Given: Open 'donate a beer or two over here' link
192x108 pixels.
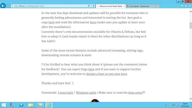Looking at the screenshot, I should (107, 74).
